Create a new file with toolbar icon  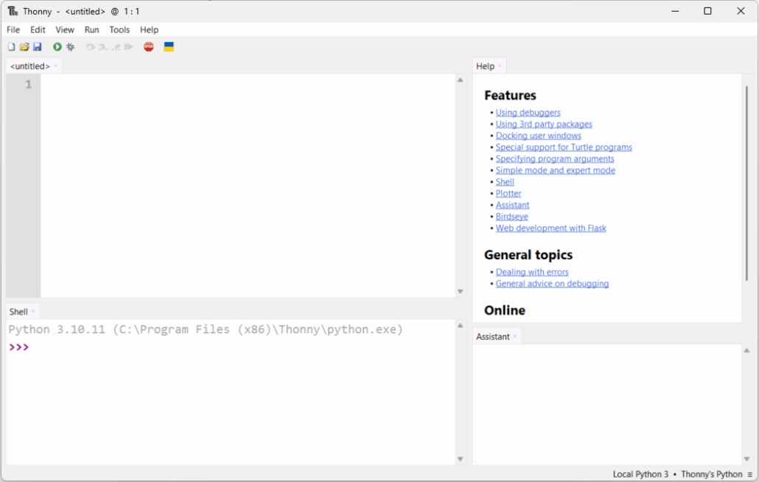click(11, 47)
